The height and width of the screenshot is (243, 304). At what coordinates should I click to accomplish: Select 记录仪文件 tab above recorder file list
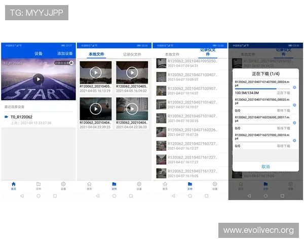click(x=208, y=52)
